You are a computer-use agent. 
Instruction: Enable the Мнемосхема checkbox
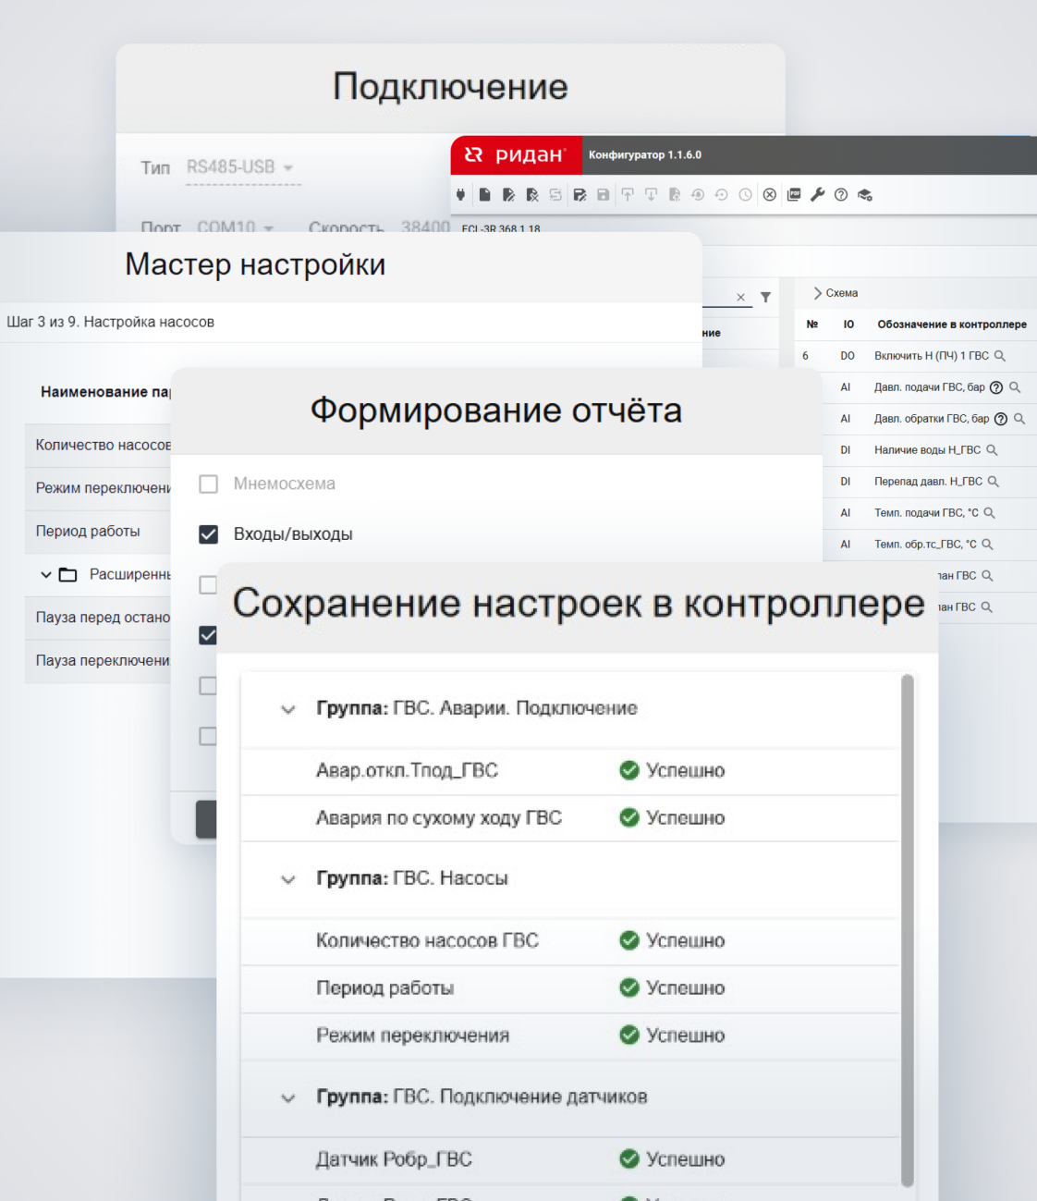pos(209,484)
